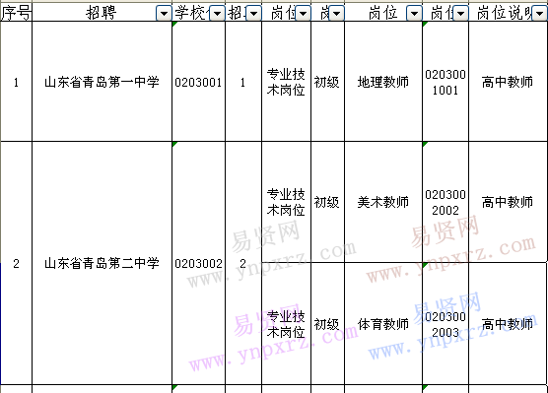
Task: Open filter arrow beside the wide 岗位 header
Action: [x=414, y=14]
